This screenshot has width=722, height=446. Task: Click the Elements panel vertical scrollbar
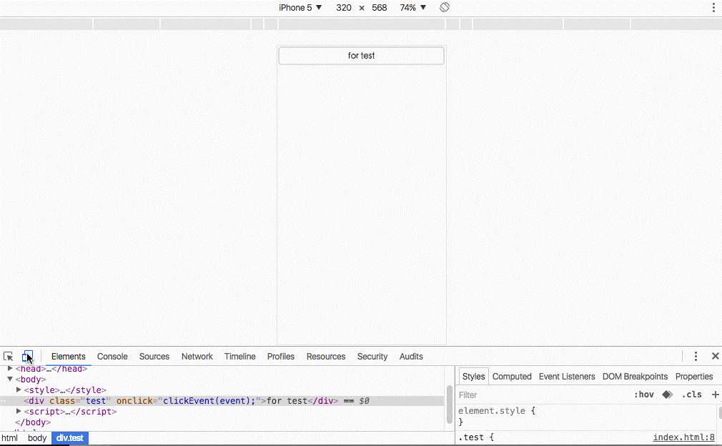[x=450, y=405]
